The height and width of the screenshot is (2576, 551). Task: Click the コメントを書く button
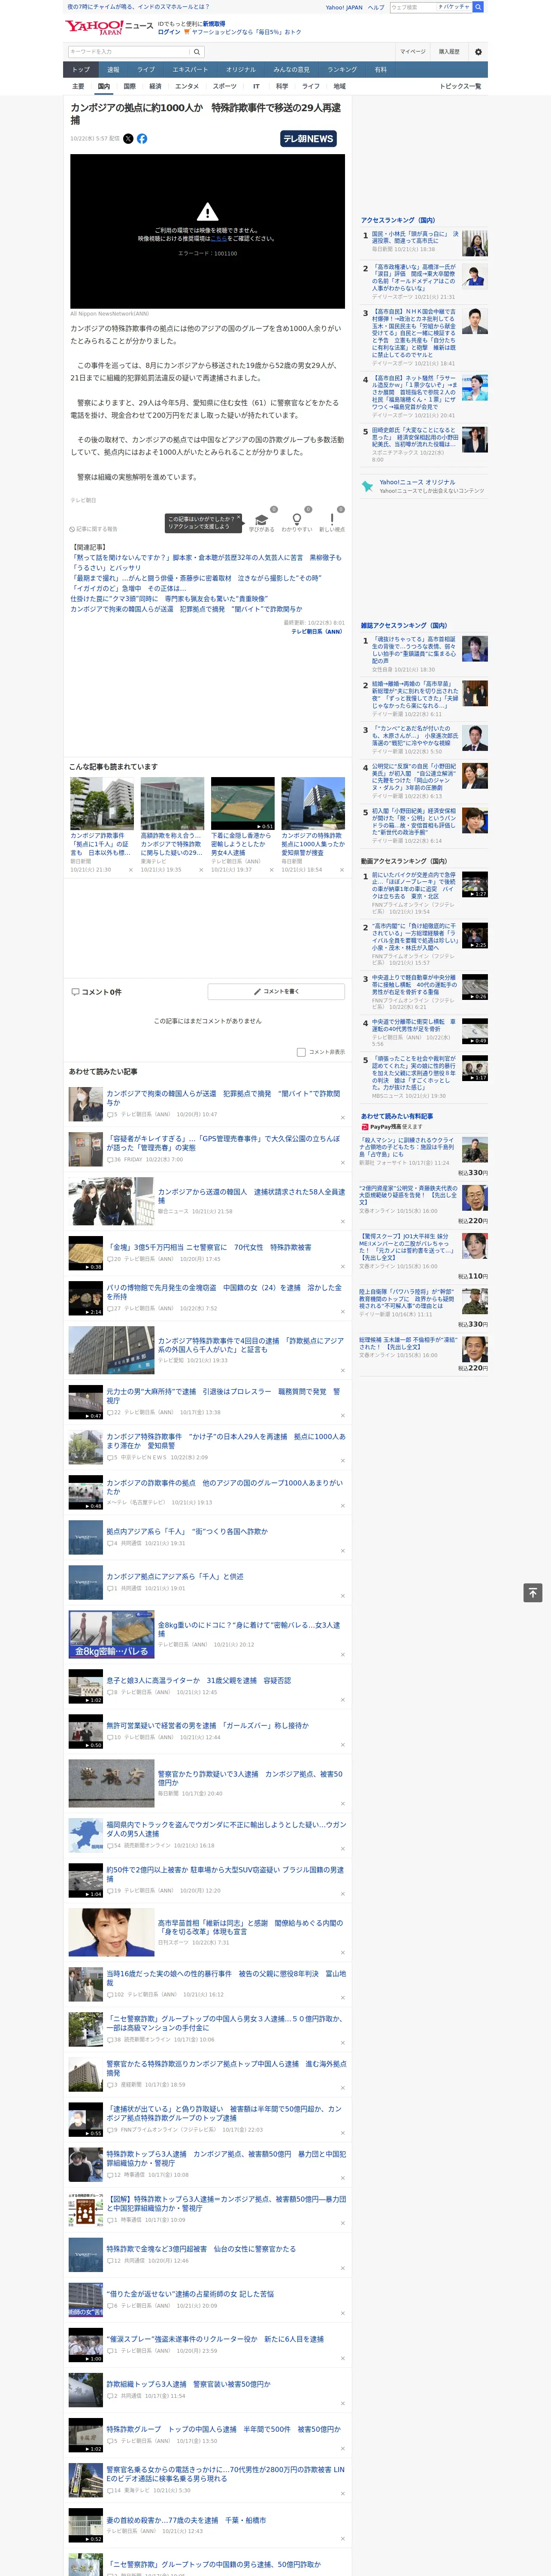coord(276,992)
